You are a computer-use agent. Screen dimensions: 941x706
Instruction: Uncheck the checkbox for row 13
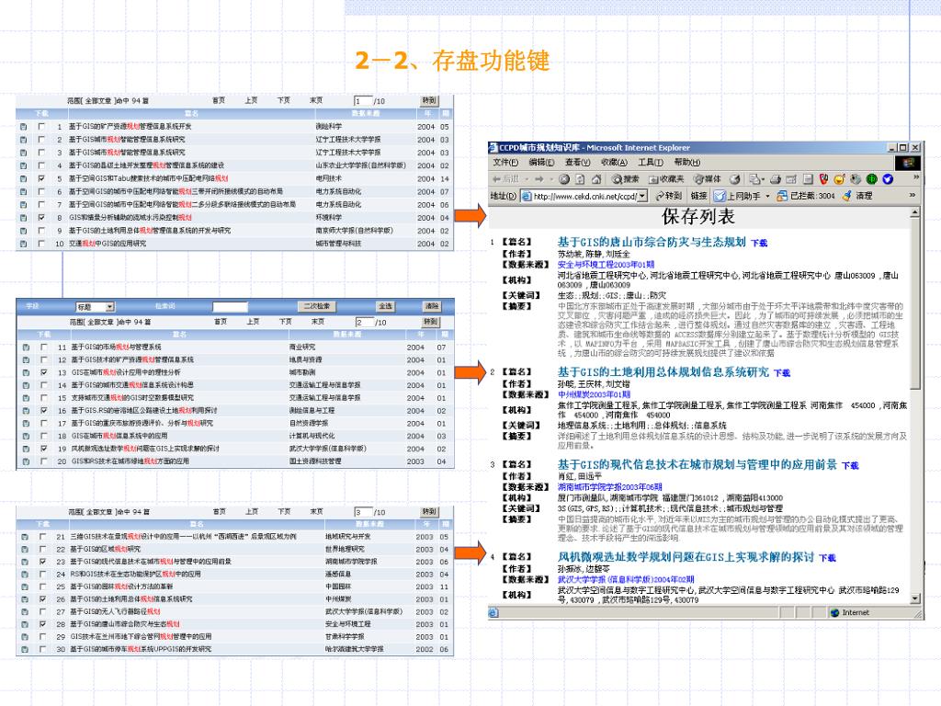(44, 372)
